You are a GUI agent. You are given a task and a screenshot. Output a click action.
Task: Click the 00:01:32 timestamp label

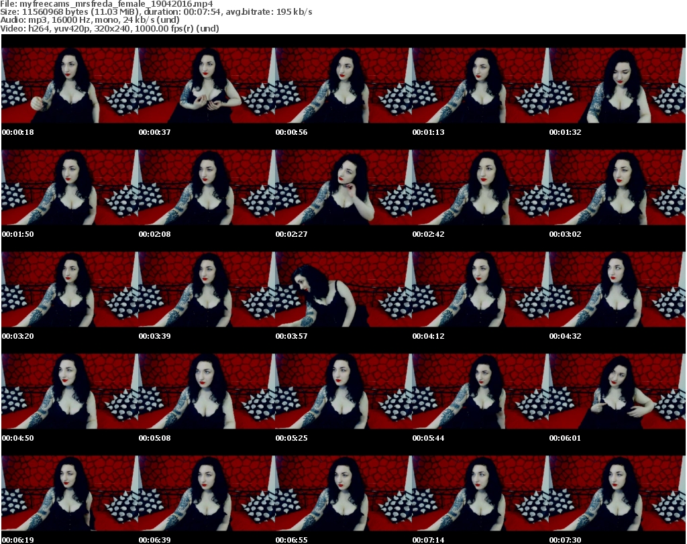565,132
